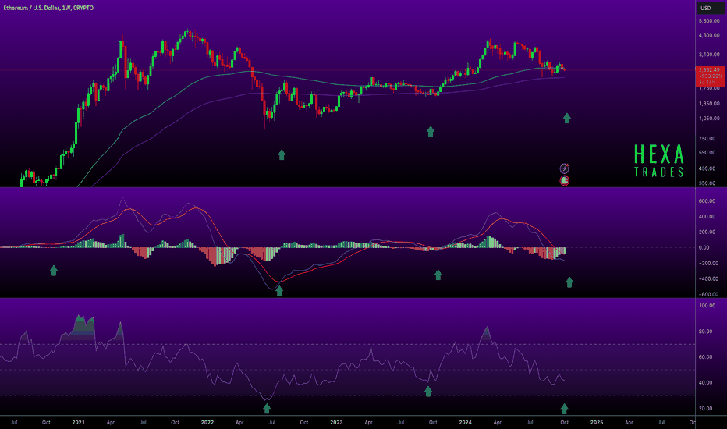The width and height of the screenshot is (727, 429).
Task: Click the 2023 label on time axis
Action: (x=336, y=423)
